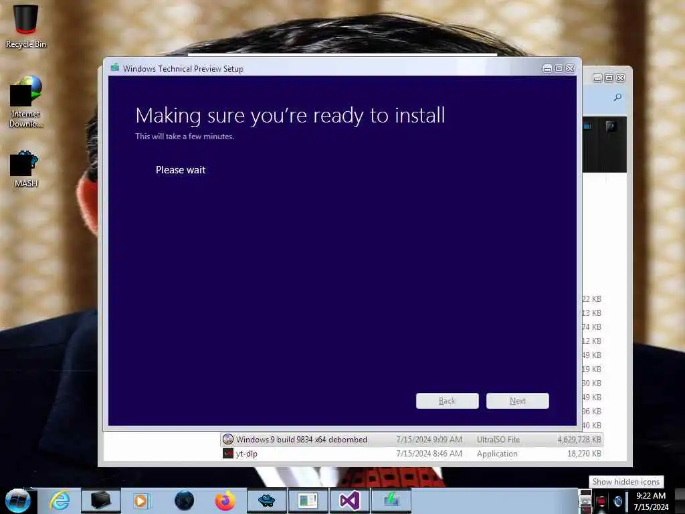The height and width of the screenshot is (514, 685).
Task: Select the Windows 9 build 9834 ISO file
Action: [411, 439]
